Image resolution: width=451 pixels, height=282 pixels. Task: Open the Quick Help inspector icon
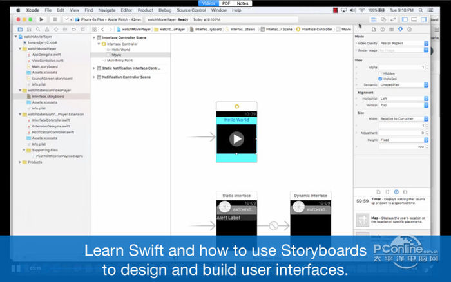(x=383, y=30)
